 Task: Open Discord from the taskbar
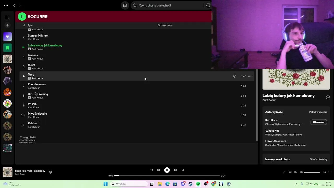tap(183, 184)
